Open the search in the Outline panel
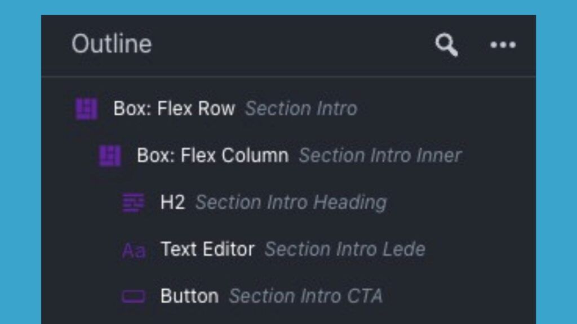 click(x=446, y=44)
